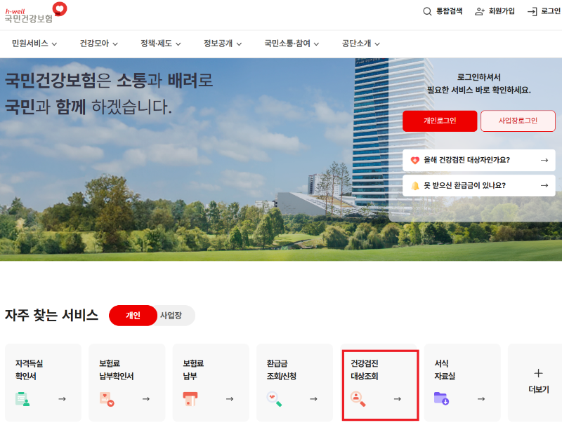Select the 개인 filter pill
The image size is (562, 425).
(x=132, y=316)
